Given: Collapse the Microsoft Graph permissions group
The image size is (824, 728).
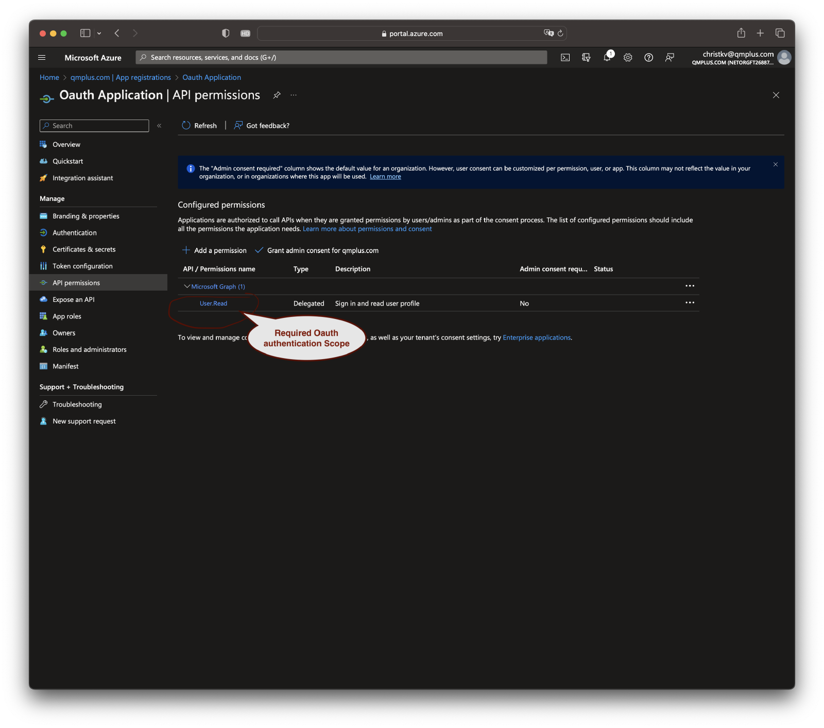Looking at the screenshot, I should click(x=187, y=286).
